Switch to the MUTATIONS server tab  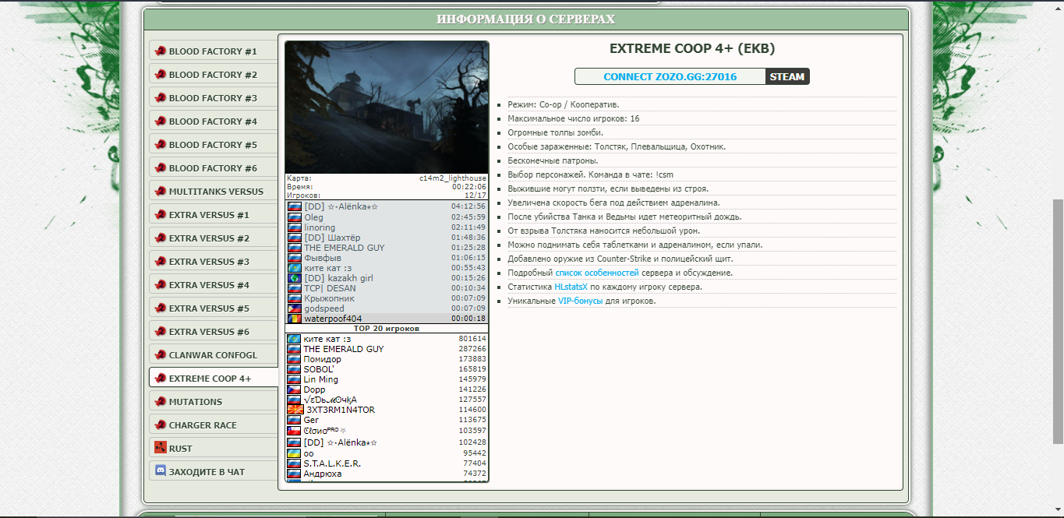coord(196,402)
